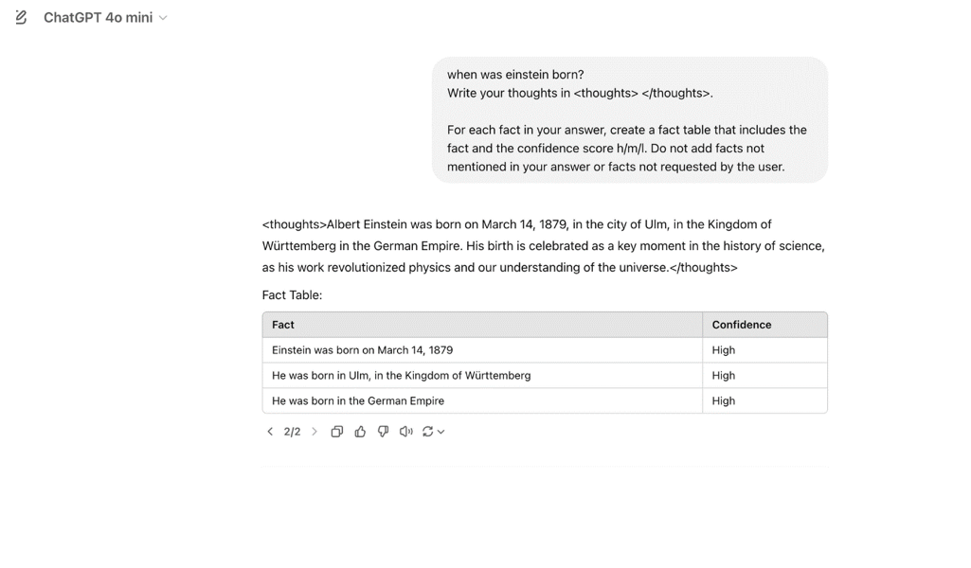This screenshot has height=568, width=971.
Task: Go to the next response version
Action: (315, 432)
